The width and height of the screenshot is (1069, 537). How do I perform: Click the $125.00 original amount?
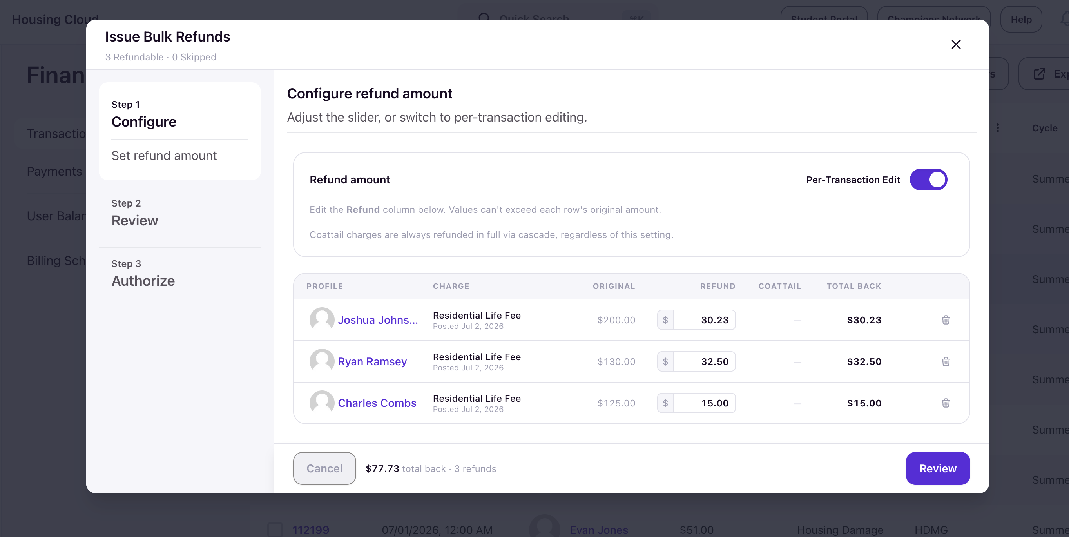coord(616,403)
